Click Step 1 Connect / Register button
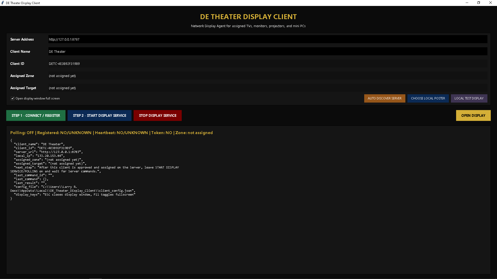The height and width of the screenshot is (279, 497). coord(36,115)
